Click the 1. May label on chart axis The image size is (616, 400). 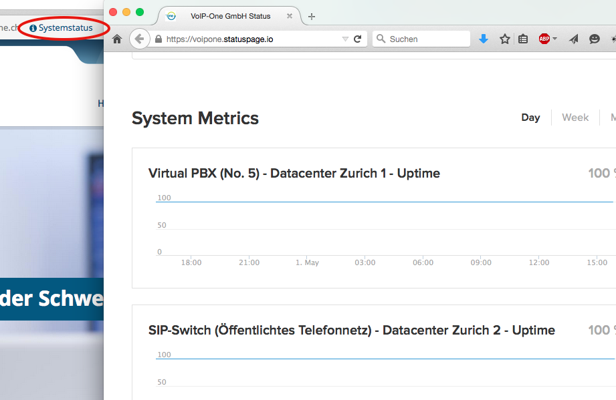(x=307, y=262)
